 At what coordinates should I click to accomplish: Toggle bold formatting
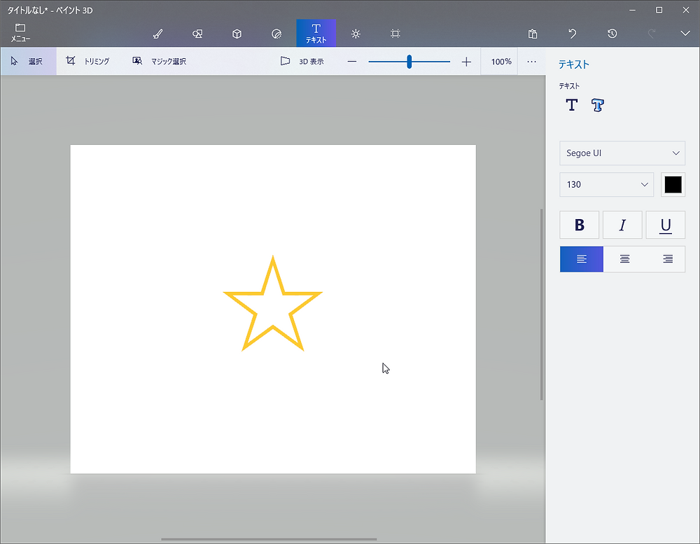(x=579, y=225)
